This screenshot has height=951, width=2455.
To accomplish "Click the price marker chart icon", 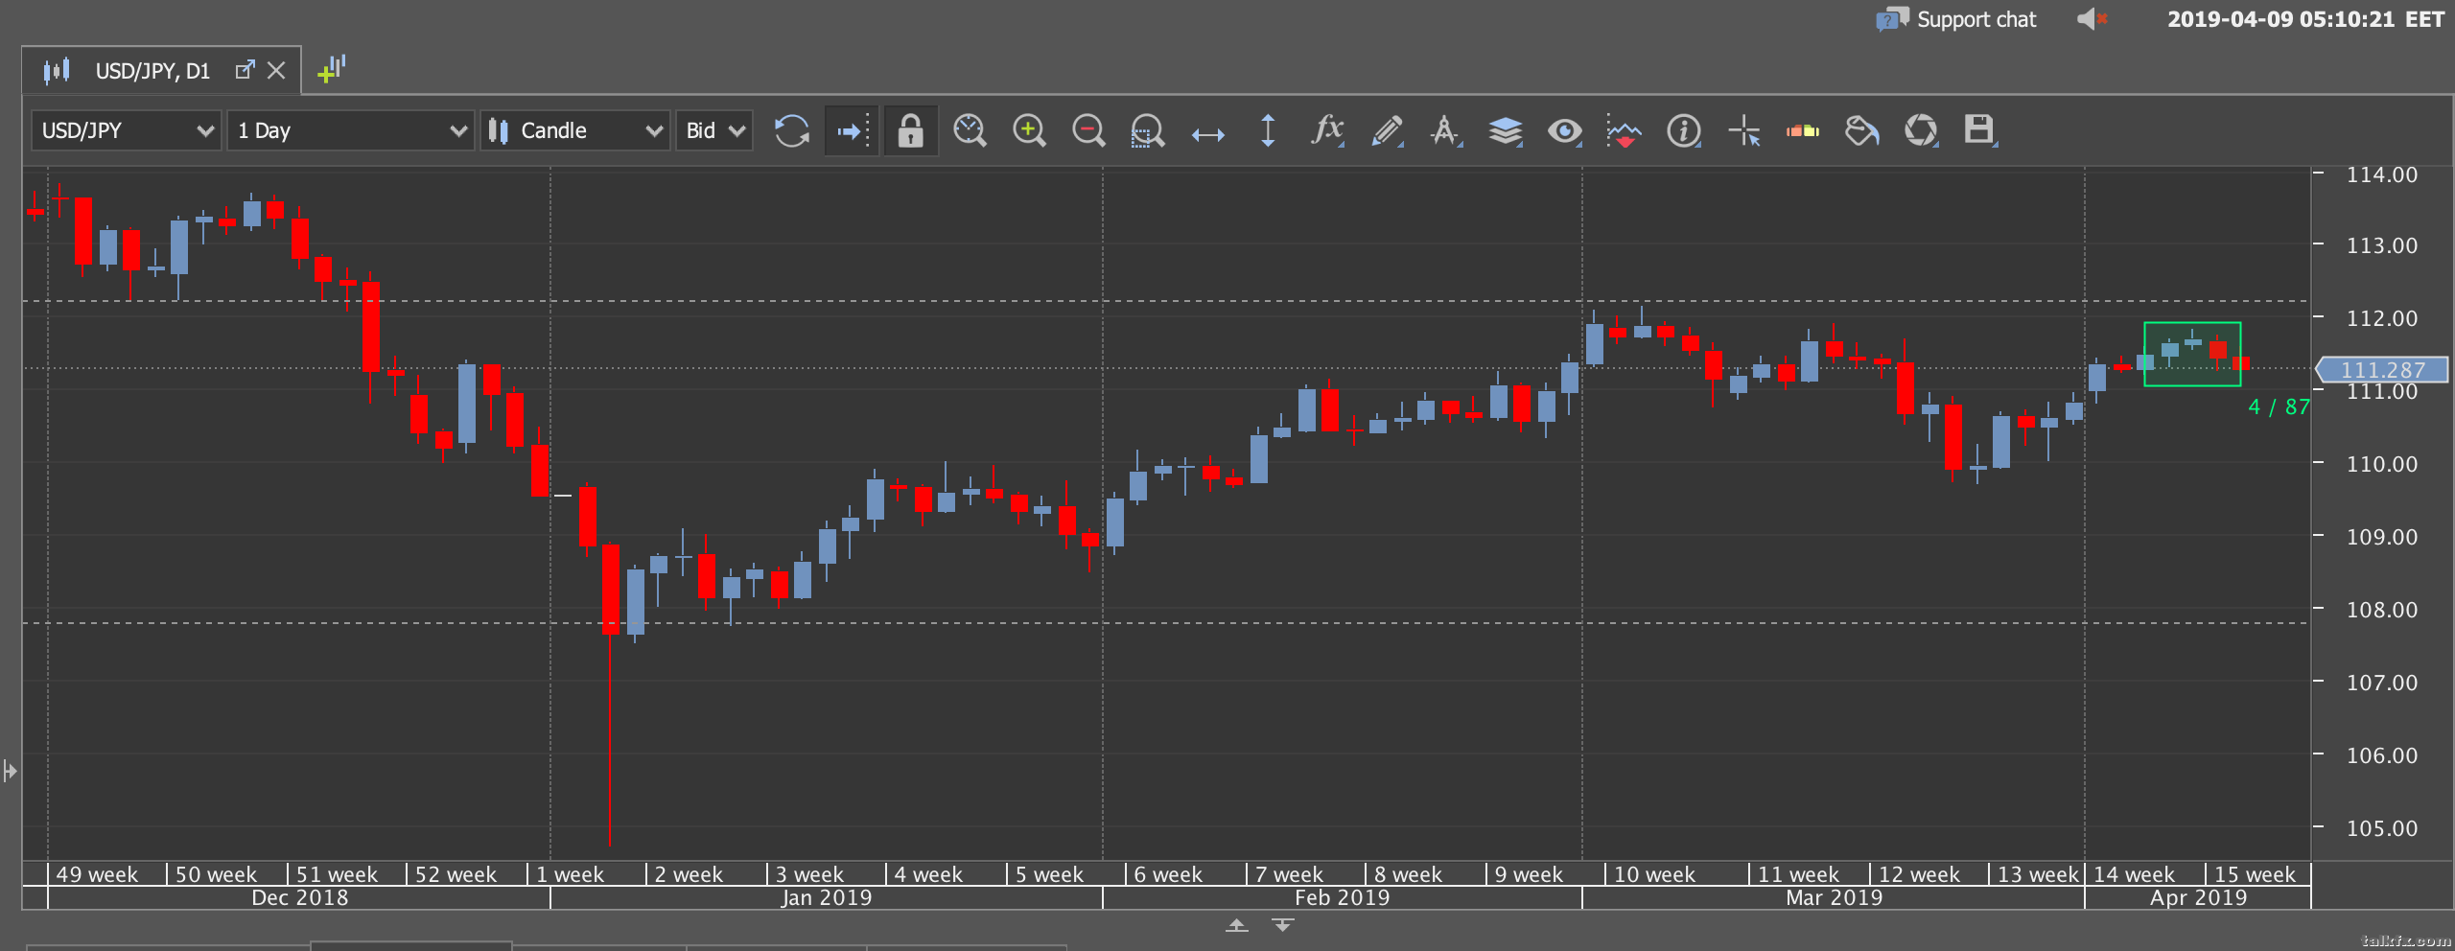I will point(1624,132).
